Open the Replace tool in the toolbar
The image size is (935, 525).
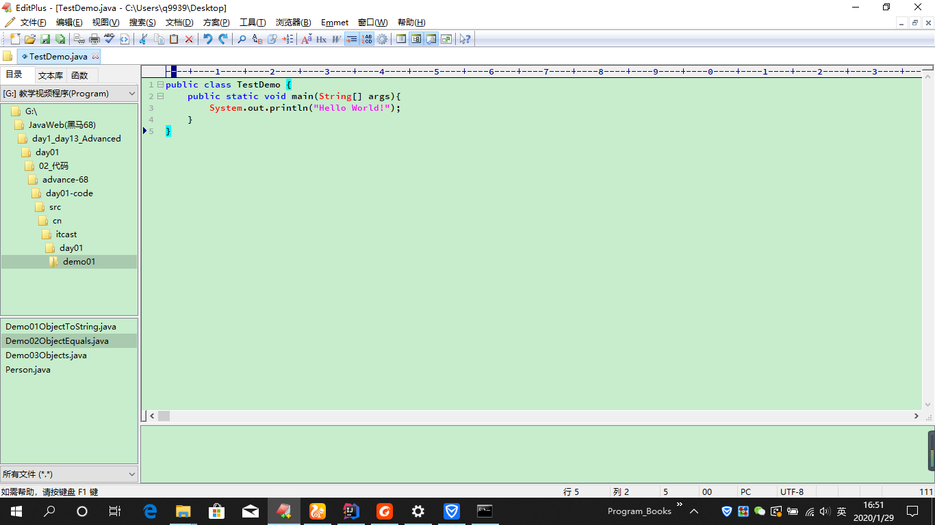(257, 39)
